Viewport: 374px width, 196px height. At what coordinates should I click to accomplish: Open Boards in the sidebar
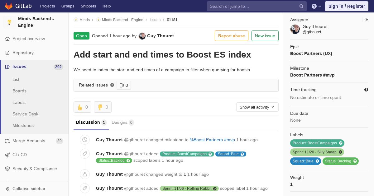[19, 91]
